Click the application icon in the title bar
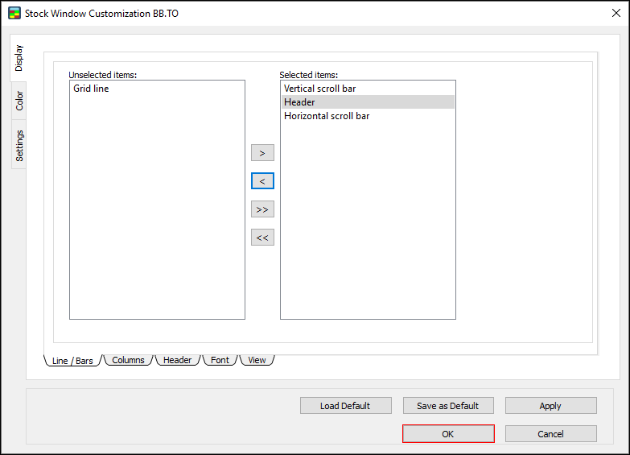 [14, 13]
